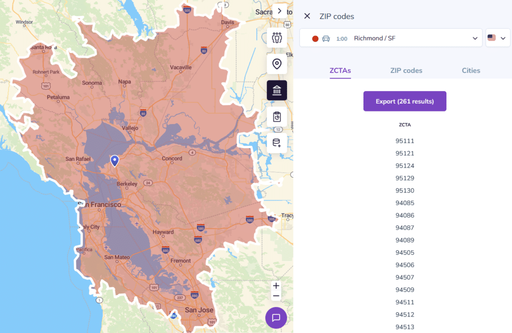512x333 pixels.
Task: Switch to the Cities tab
Action: click(470, 70)
